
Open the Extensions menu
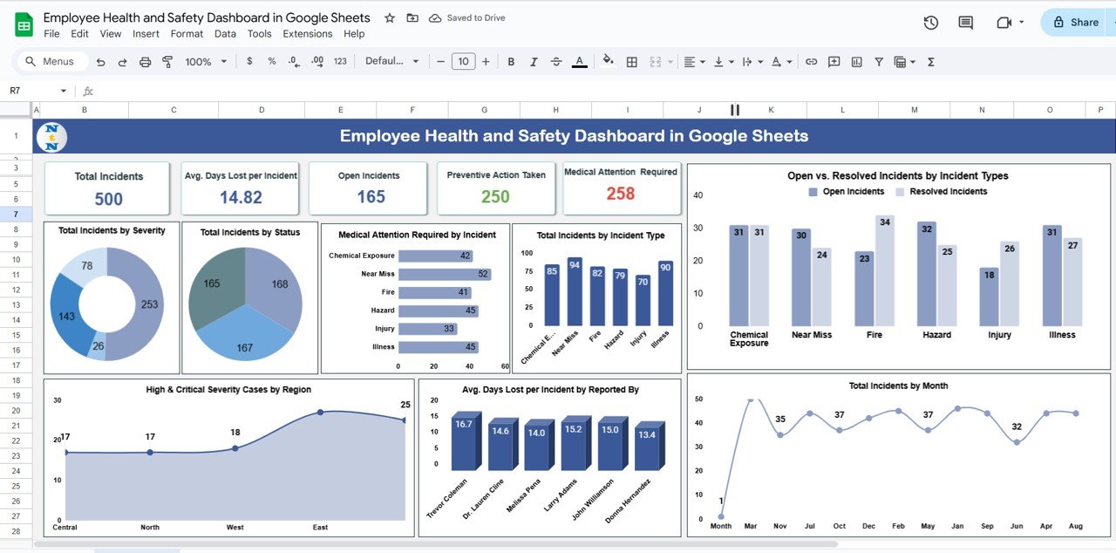coord(307,34)
